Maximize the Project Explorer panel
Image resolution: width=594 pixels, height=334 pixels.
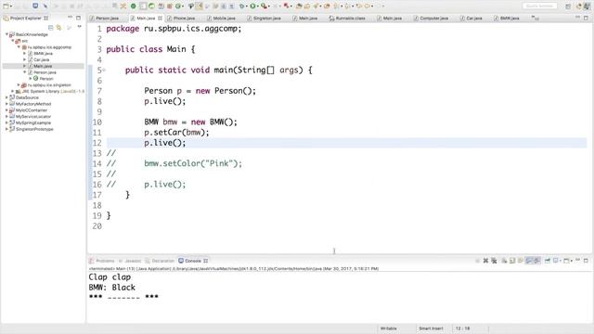78,18
